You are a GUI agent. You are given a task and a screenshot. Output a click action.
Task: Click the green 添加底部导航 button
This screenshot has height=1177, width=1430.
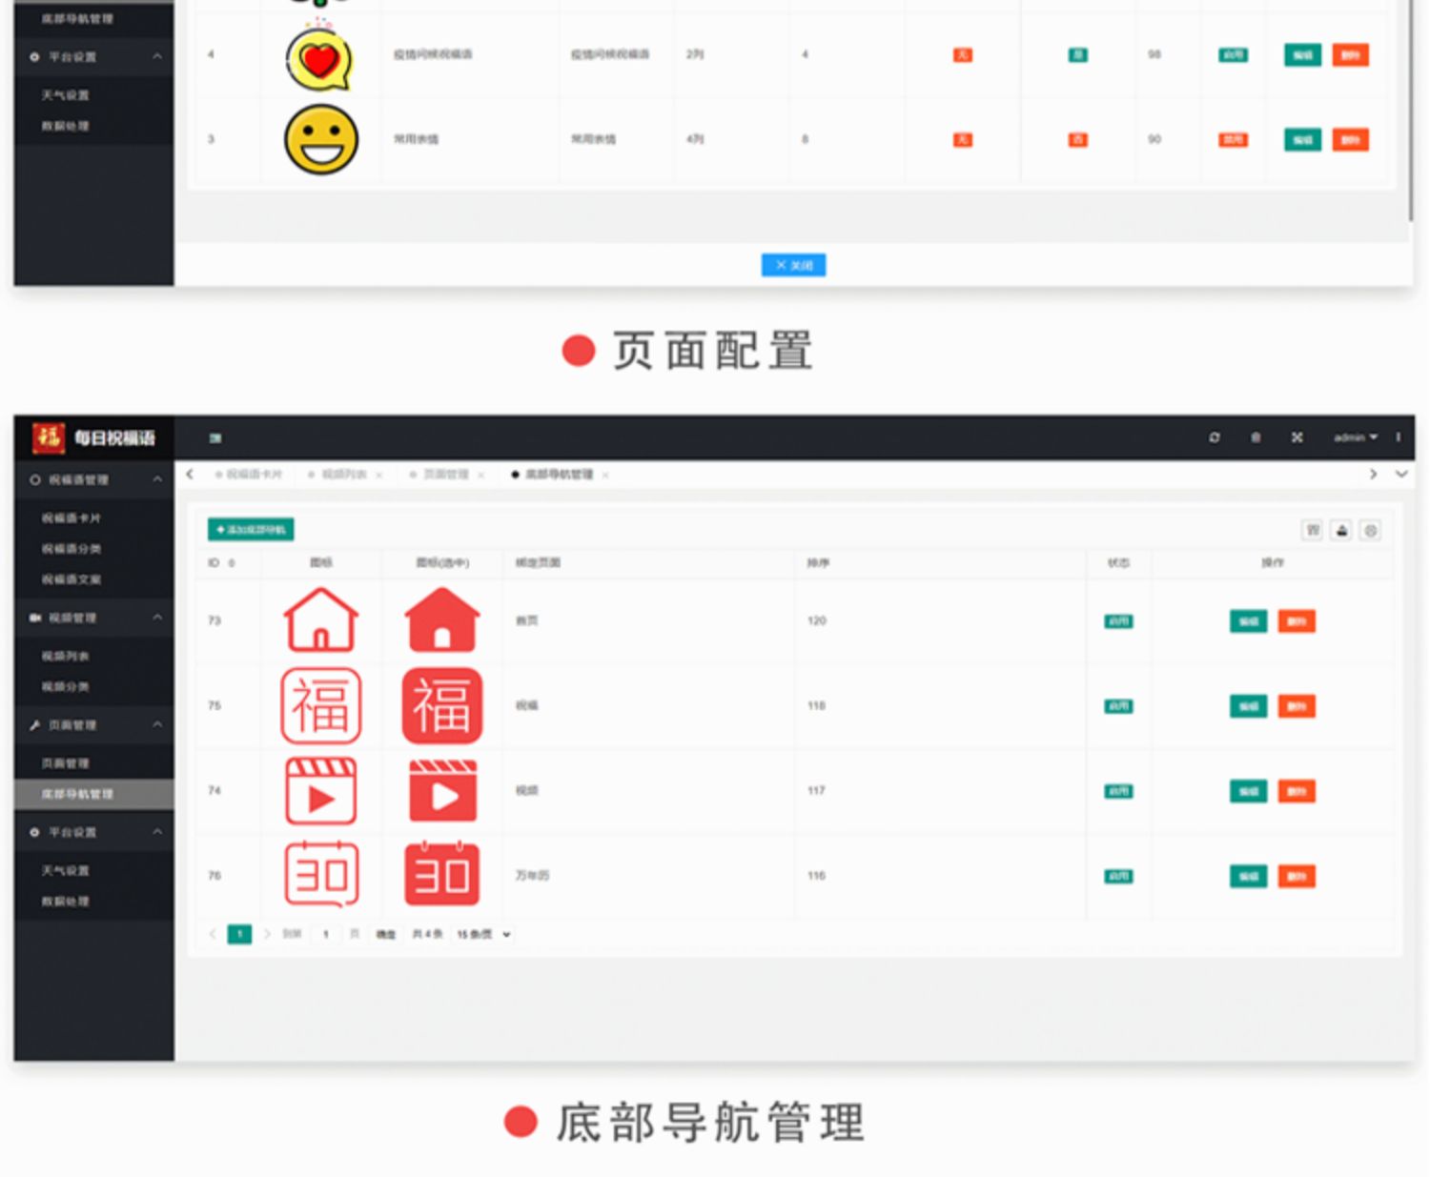[x=251, y=530]
